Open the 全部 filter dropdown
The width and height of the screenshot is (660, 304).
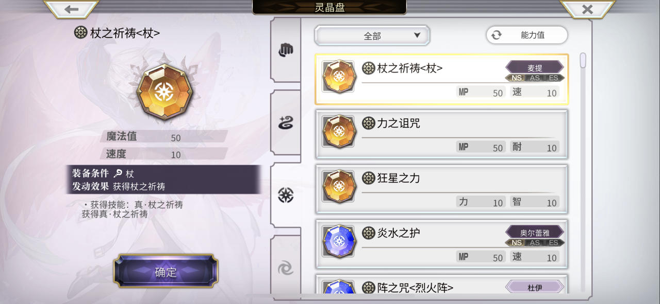point(372,35)
